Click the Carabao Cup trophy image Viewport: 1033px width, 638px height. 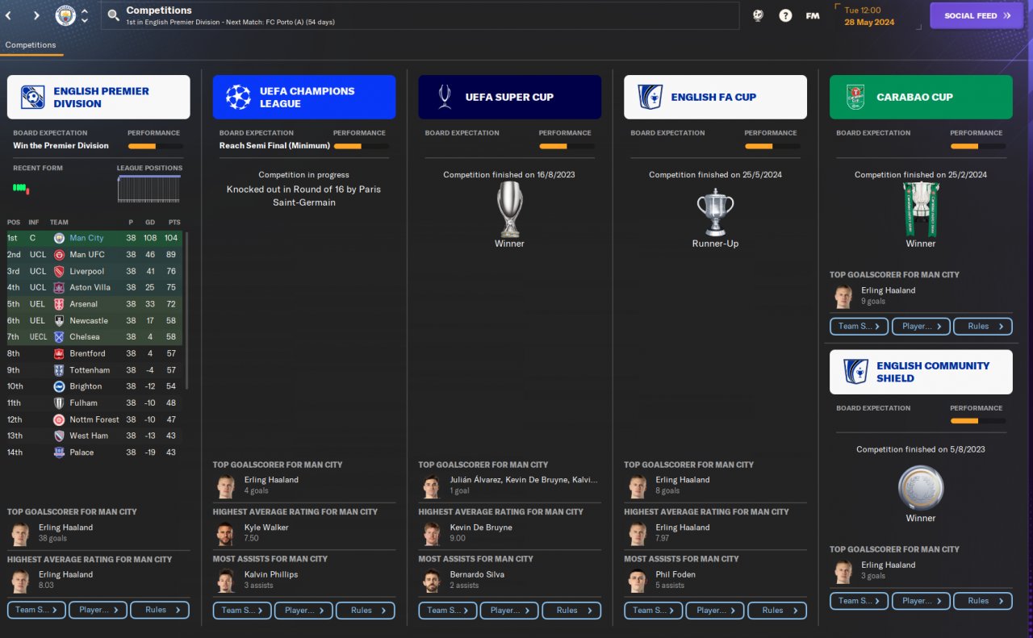[921, 209]
